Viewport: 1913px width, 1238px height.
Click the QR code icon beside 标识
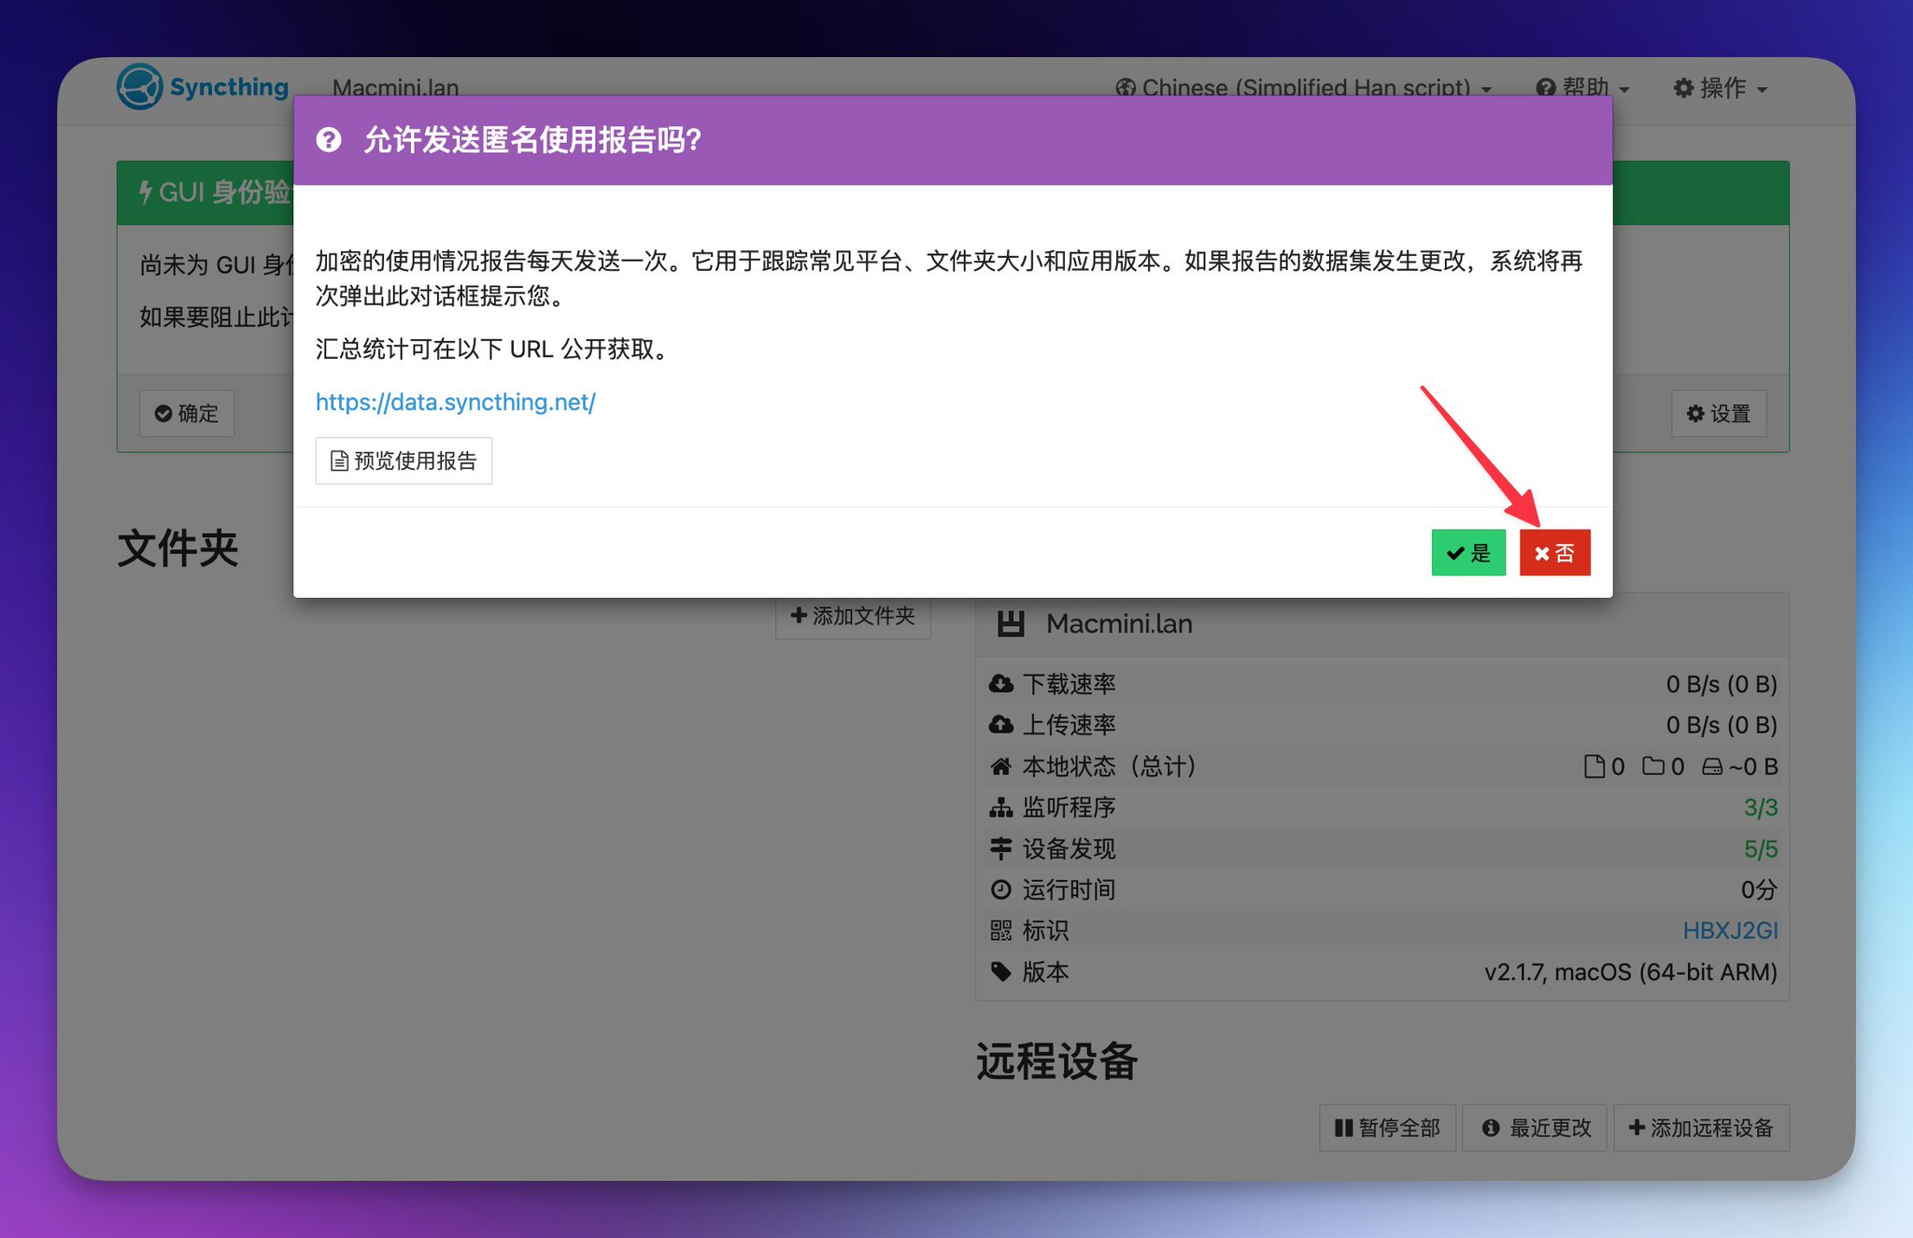point(1000,931)
